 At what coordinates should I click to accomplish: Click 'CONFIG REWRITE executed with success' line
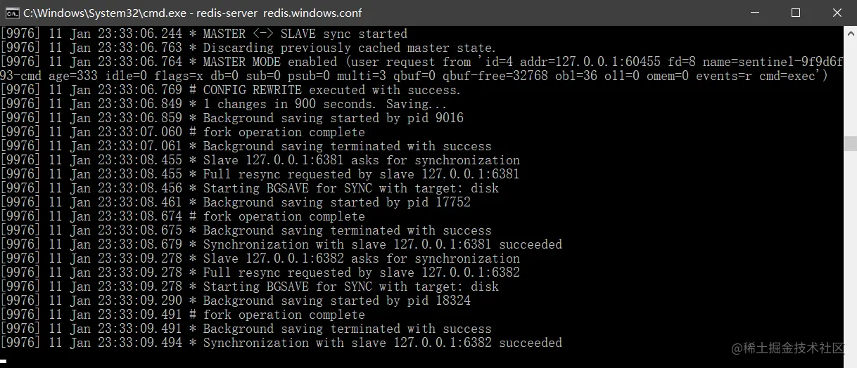tap(331, 90)
